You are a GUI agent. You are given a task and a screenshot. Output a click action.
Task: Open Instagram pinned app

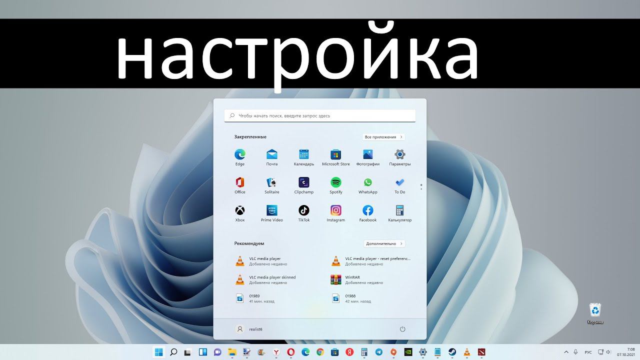coord(336,213)
